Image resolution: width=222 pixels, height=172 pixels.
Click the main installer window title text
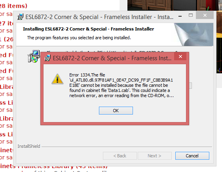point(99,17)
